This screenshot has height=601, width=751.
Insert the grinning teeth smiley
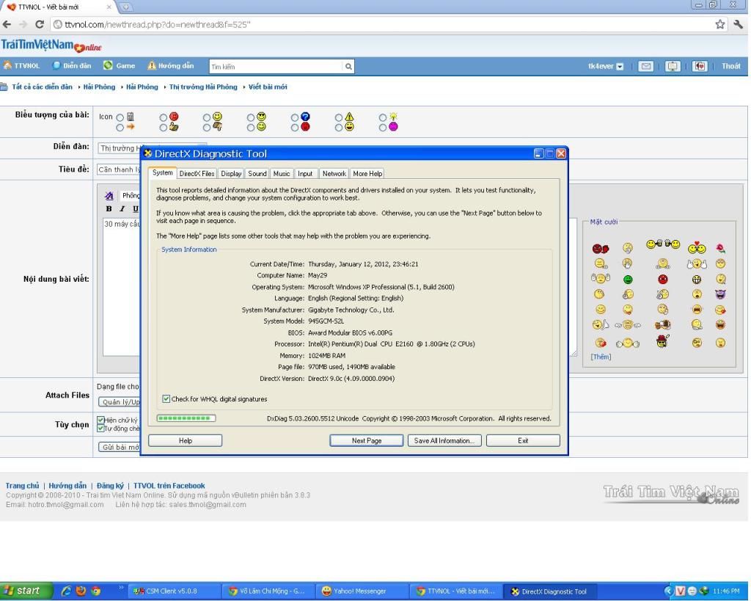coord(697,280)
